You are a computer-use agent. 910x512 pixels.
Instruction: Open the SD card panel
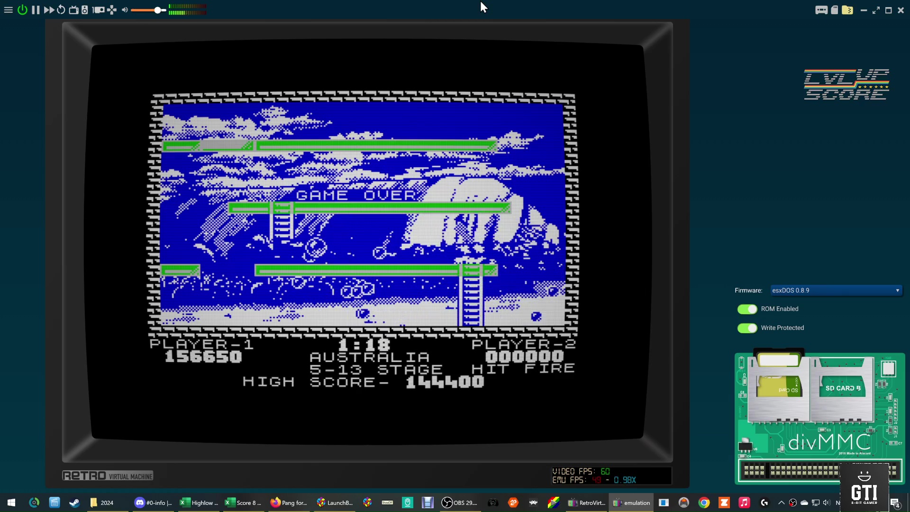(835, 10)
